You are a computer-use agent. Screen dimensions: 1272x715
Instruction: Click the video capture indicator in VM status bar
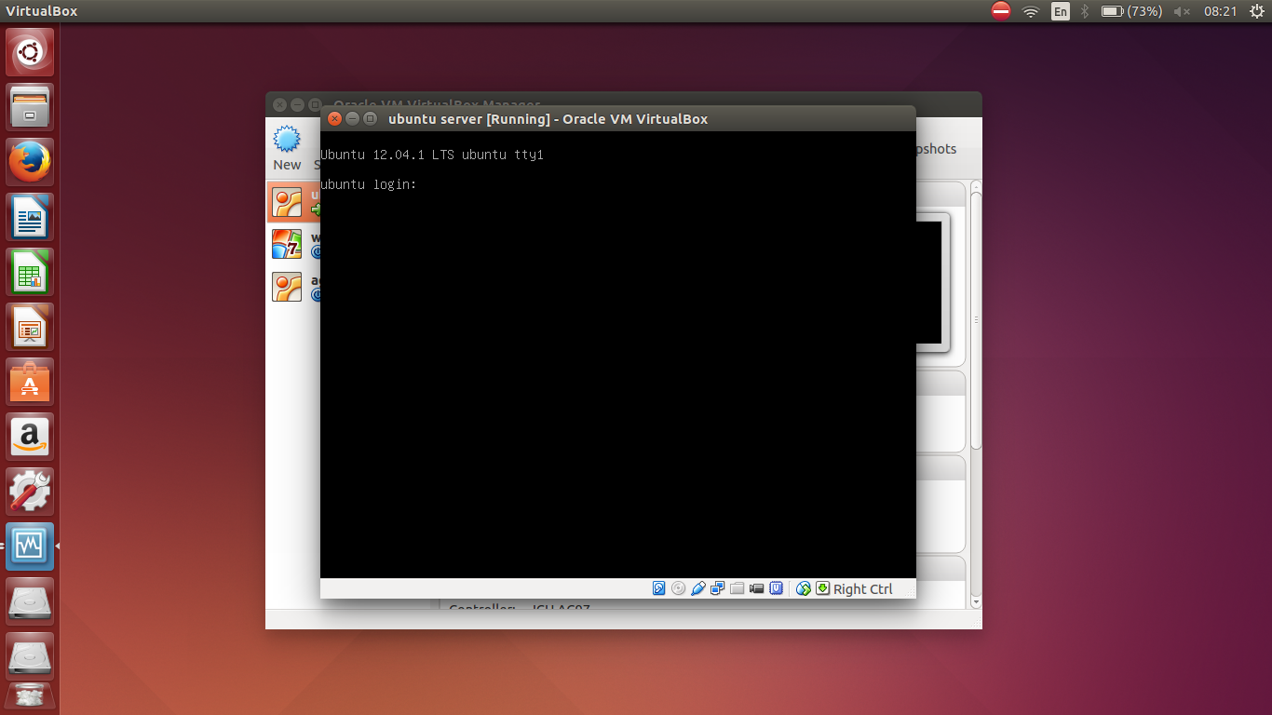point(756,588)
